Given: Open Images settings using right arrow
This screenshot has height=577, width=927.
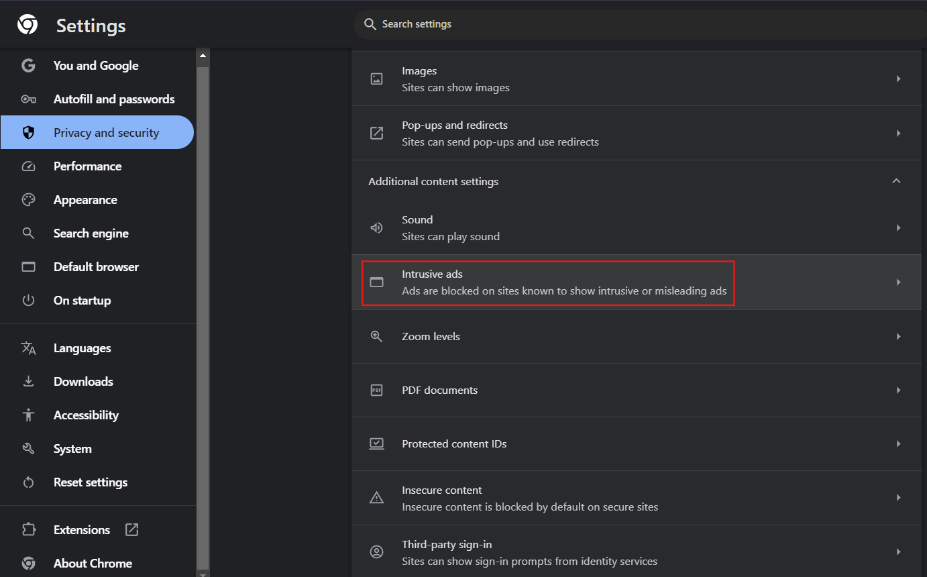Looking at the screenshot, I should click(x=898, y=79).
